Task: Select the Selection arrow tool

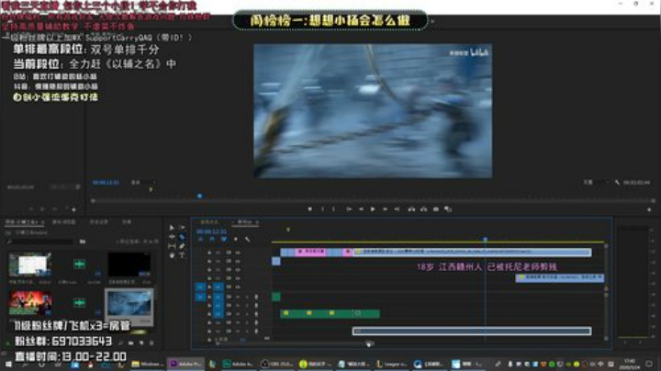Action: click(172, 228)
